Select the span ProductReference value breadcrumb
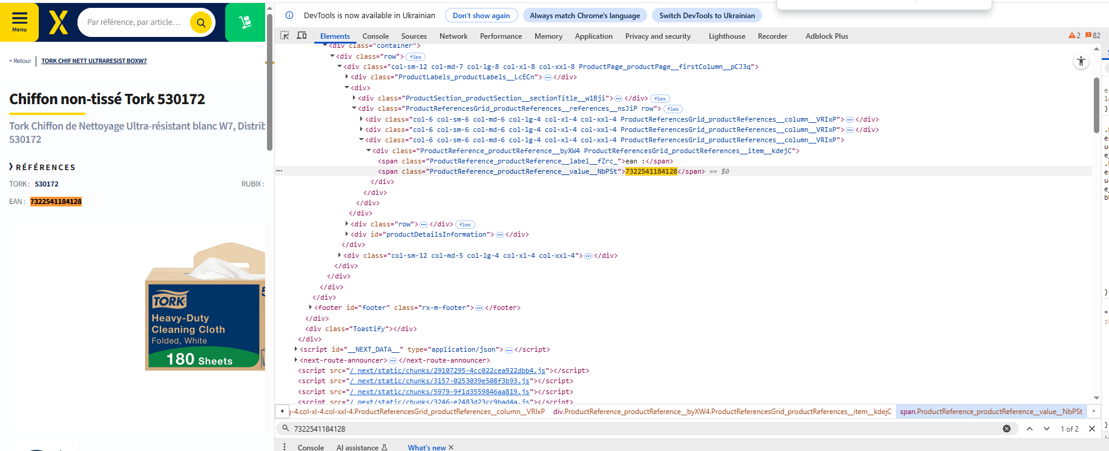 991,412
